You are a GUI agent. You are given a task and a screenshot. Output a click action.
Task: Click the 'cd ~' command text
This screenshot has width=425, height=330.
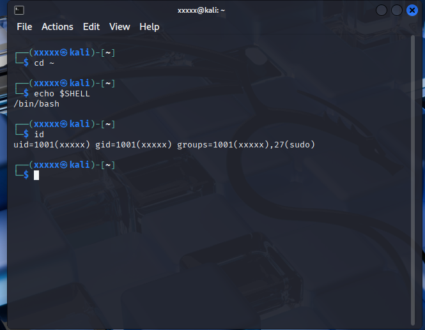(44, 63)
